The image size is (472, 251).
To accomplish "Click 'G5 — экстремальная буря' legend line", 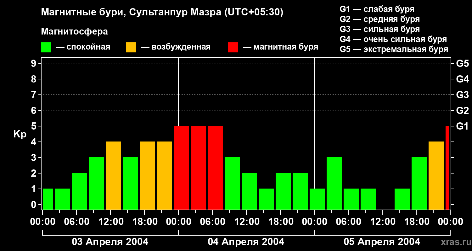I will click(x=394, y=49).
